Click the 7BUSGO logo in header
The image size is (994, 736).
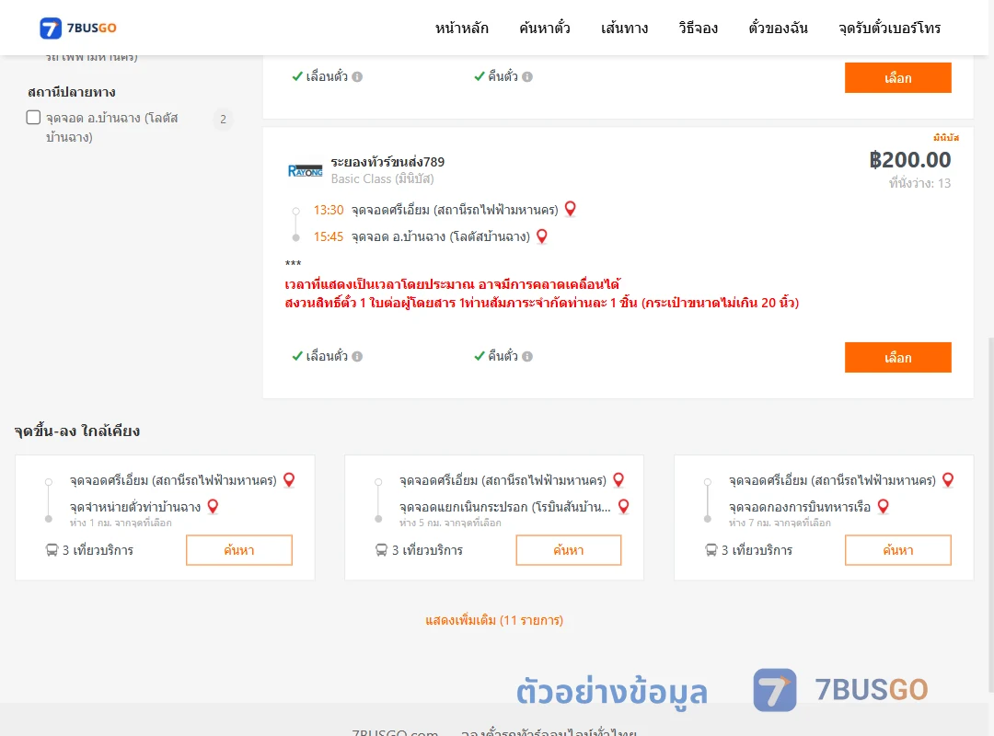click(78, 28)
